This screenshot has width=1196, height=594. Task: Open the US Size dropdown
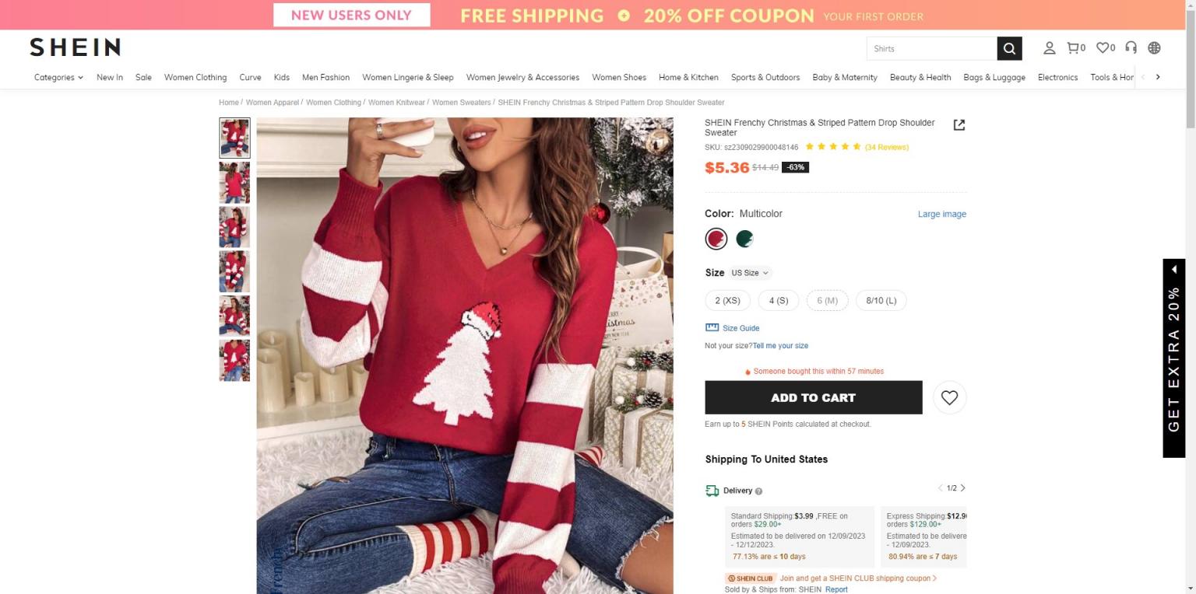(x=750, y=273)
